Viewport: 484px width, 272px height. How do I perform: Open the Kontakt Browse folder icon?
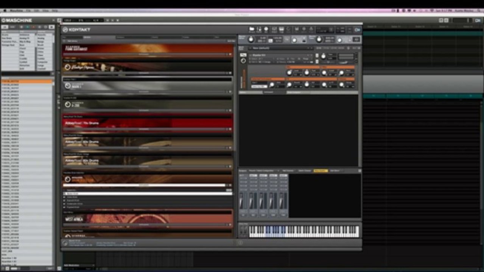(252, 29)
